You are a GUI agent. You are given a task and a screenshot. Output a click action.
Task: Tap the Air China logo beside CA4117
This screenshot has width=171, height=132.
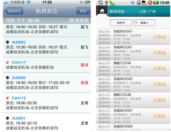click(x=8, y=62)
